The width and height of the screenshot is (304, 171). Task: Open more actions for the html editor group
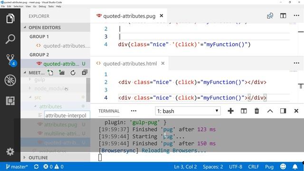click(x=296, y=63)
